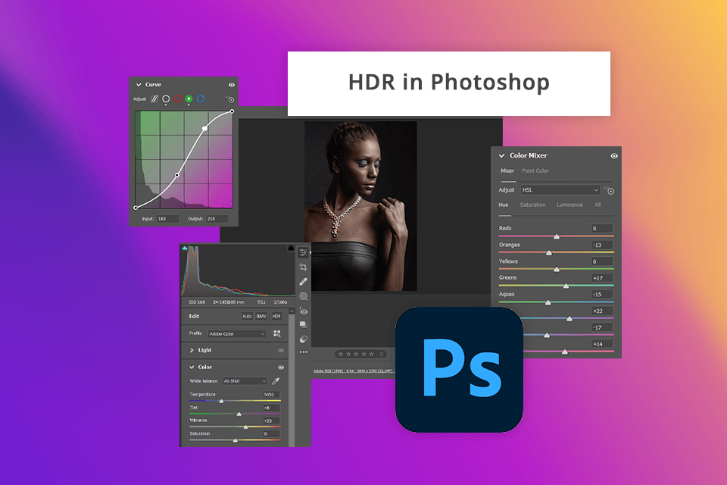Click the HDR button
This screenshot has height=485, width=727.
click(276, 317)
